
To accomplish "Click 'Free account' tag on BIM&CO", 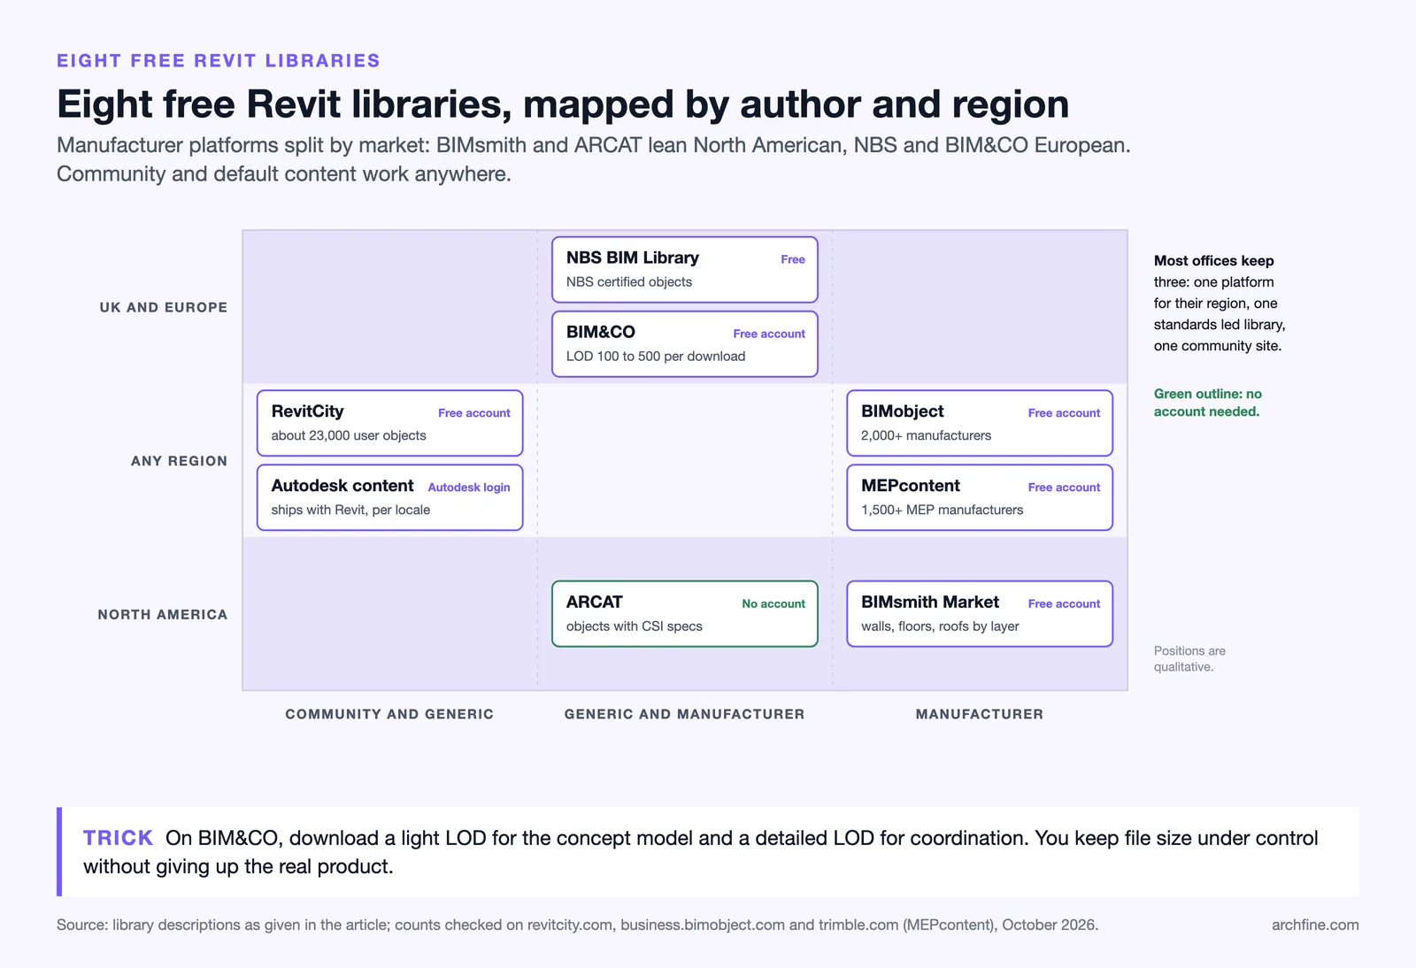I will click(x=769, y=334).
